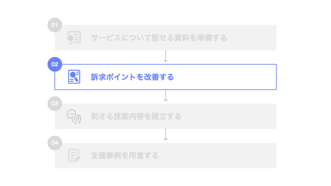Click the blue magnifier profile document icon

click(74, 77)
